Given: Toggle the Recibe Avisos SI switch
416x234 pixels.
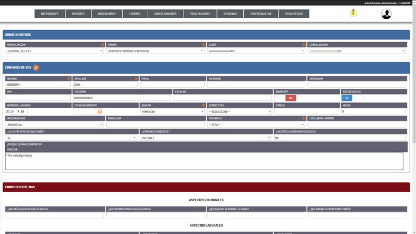Looking at the screenshot, I should [x=352, y=98].
